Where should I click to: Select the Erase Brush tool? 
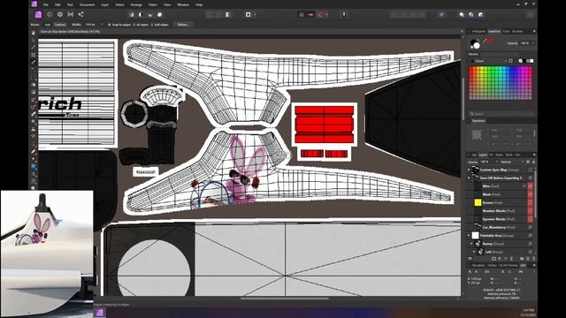[34, 114]
